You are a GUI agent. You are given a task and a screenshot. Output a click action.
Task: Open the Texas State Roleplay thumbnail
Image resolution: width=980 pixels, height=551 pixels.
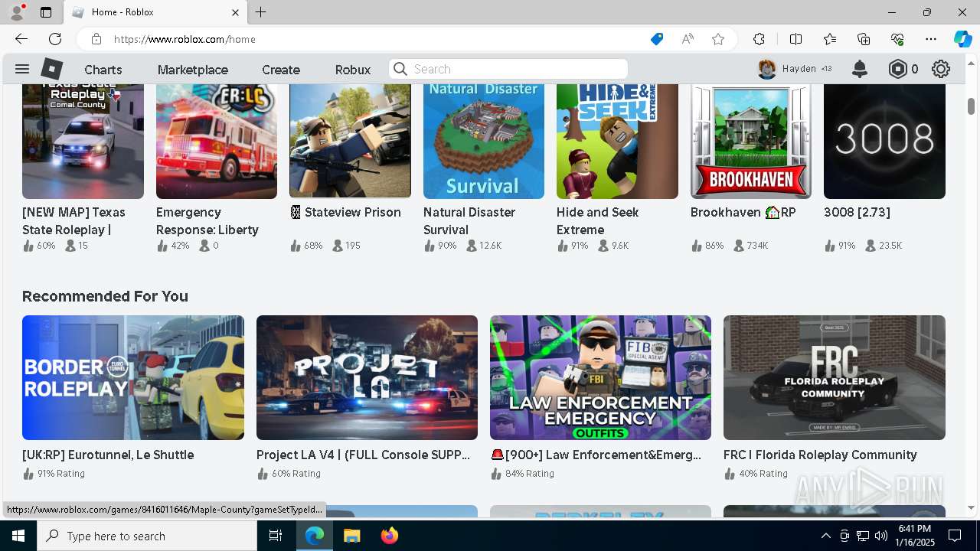(x=83, y=142)
